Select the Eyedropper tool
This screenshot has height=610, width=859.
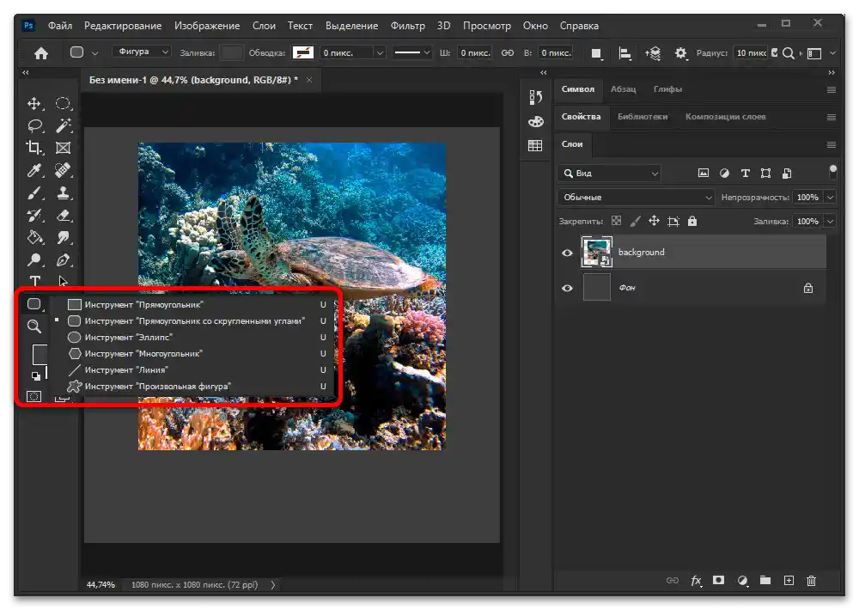tap(34, 170)
